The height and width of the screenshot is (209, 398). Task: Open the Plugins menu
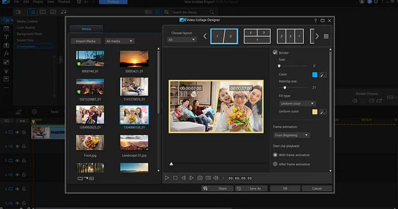tap(38, 1)
